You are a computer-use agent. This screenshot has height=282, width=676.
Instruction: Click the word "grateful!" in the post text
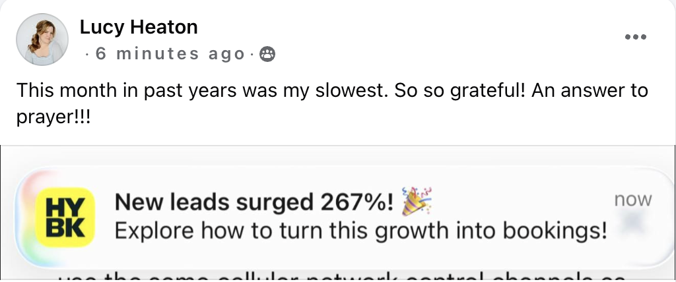point(488,91)
